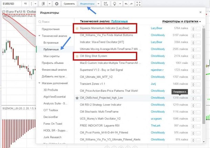
Task: Click the undo arrow in toolbar
Action: click(x=126, y=4)
